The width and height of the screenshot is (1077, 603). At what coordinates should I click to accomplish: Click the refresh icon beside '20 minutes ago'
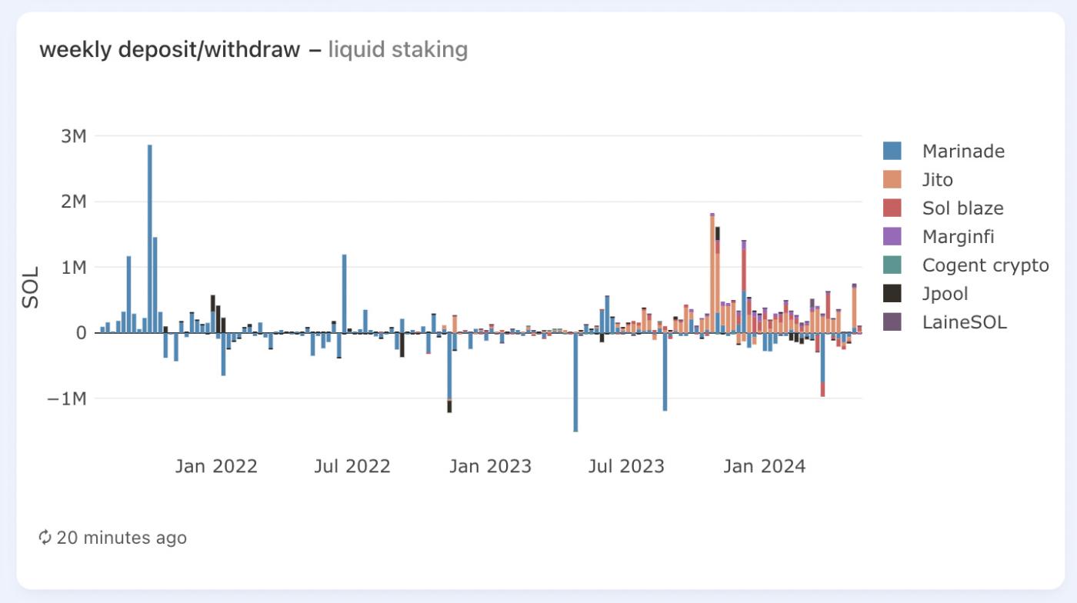[x=45, y=537]
